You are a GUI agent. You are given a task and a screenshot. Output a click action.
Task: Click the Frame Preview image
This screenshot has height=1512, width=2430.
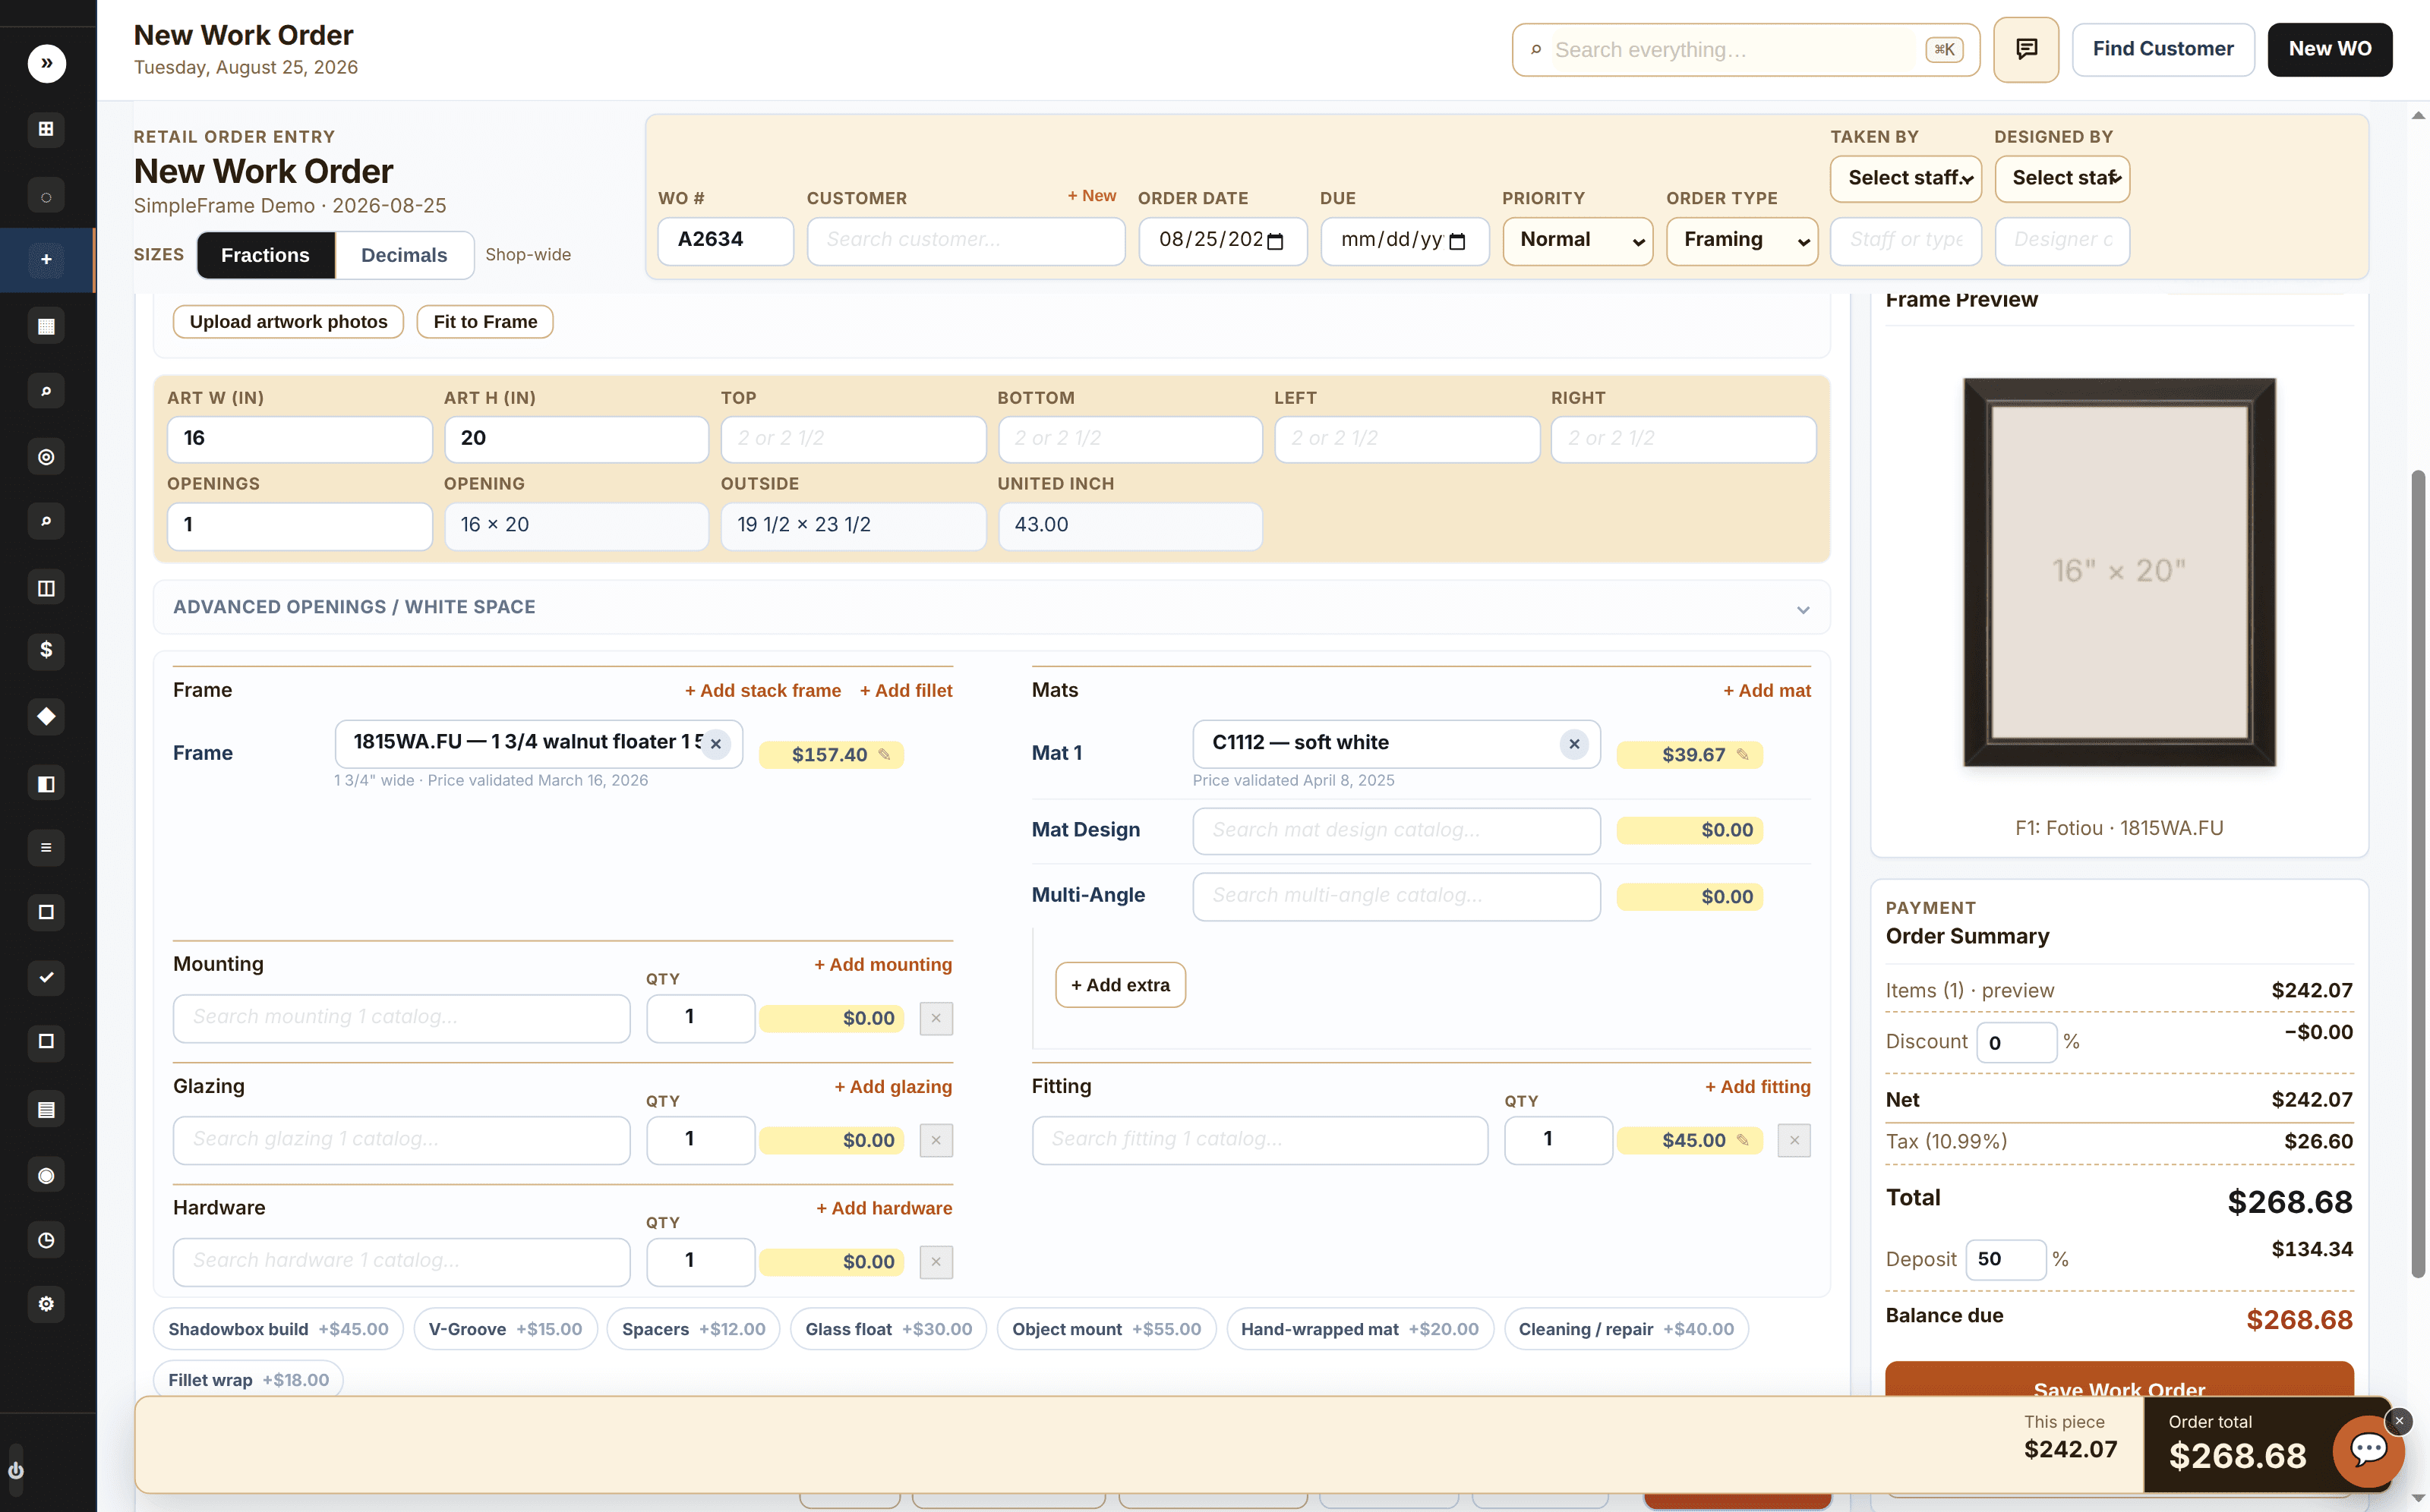pyautogui.click(x=2119, y=572)
